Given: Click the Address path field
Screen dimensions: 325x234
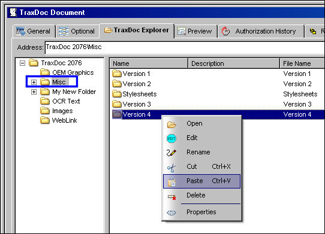Looking at the screenshot, I should click(185, 47).
